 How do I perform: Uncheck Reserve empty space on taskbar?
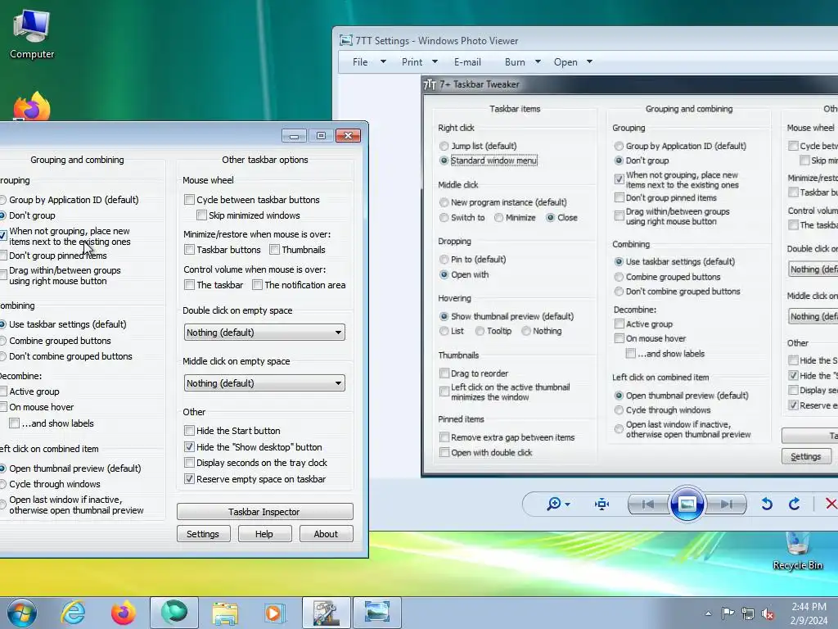[x=189, y=478]
